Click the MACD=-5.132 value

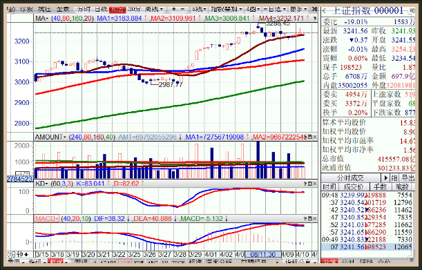[201, 219]
